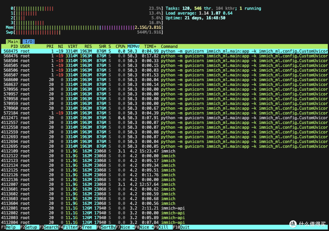The image size is (329, 231).
Task: Sort by Command column header
Action: click(169, 46)
